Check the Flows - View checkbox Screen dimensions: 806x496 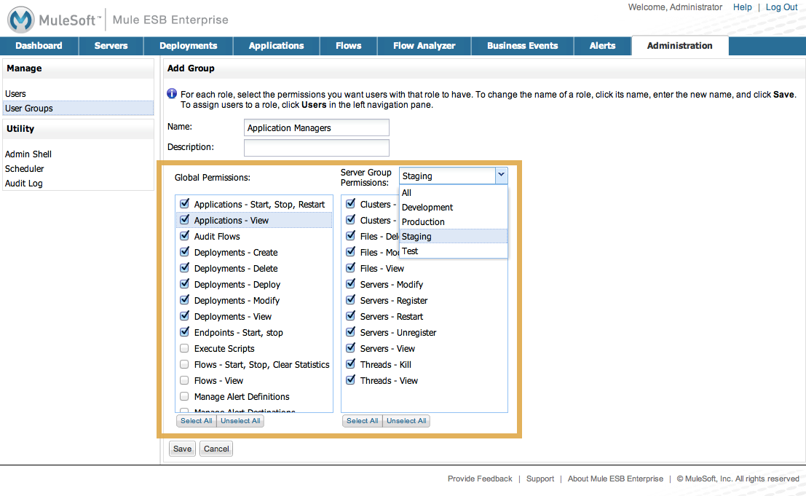coord(184,380)
